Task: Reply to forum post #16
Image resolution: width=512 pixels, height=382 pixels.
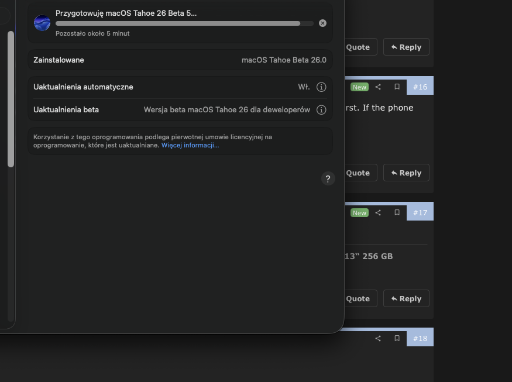Action: coord(406,173)
